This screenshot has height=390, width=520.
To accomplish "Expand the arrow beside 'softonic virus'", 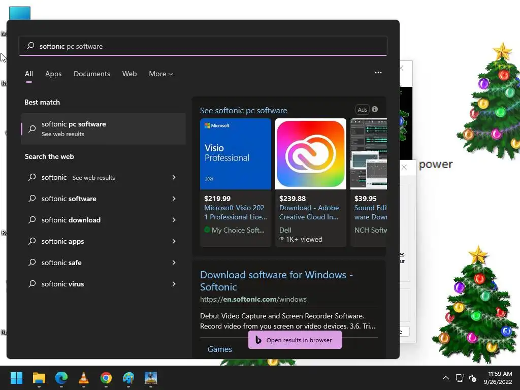I will tap(174, 284).
